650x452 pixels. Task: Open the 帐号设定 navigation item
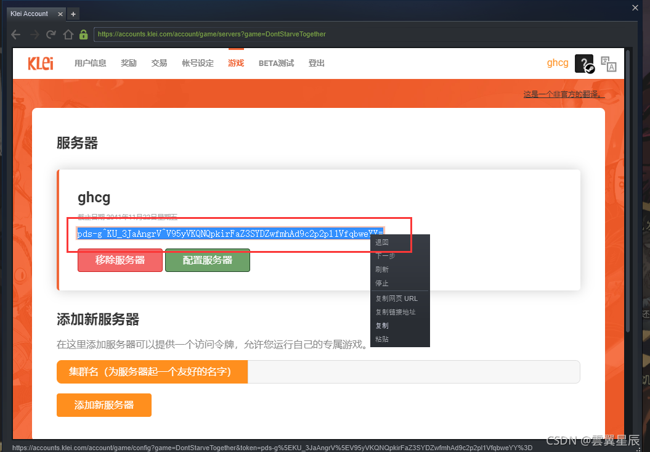198,63
